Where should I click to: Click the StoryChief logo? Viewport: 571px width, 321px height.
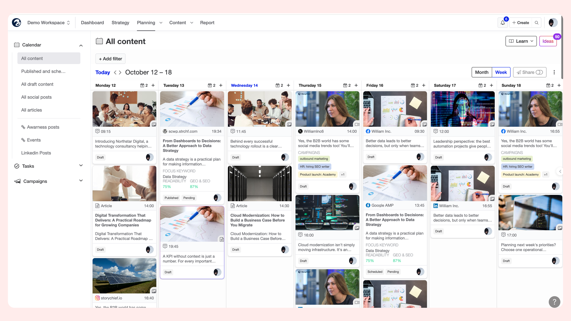pyautogui.click(x=17, y=23)
